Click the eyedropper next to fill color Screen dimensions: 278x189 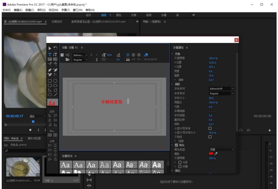pos(216,154)
